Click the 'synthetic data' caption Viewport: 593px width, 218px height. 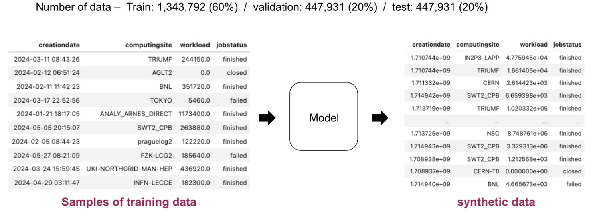click(496, 202)
